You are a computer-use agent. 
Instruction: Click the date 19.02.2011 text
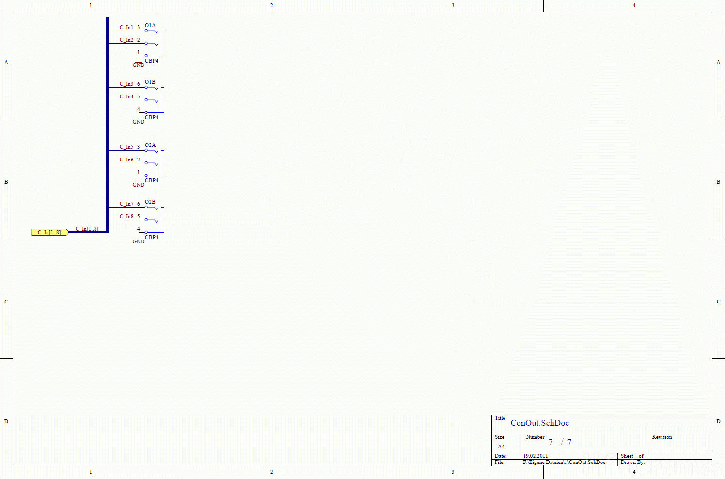point(535,456)
